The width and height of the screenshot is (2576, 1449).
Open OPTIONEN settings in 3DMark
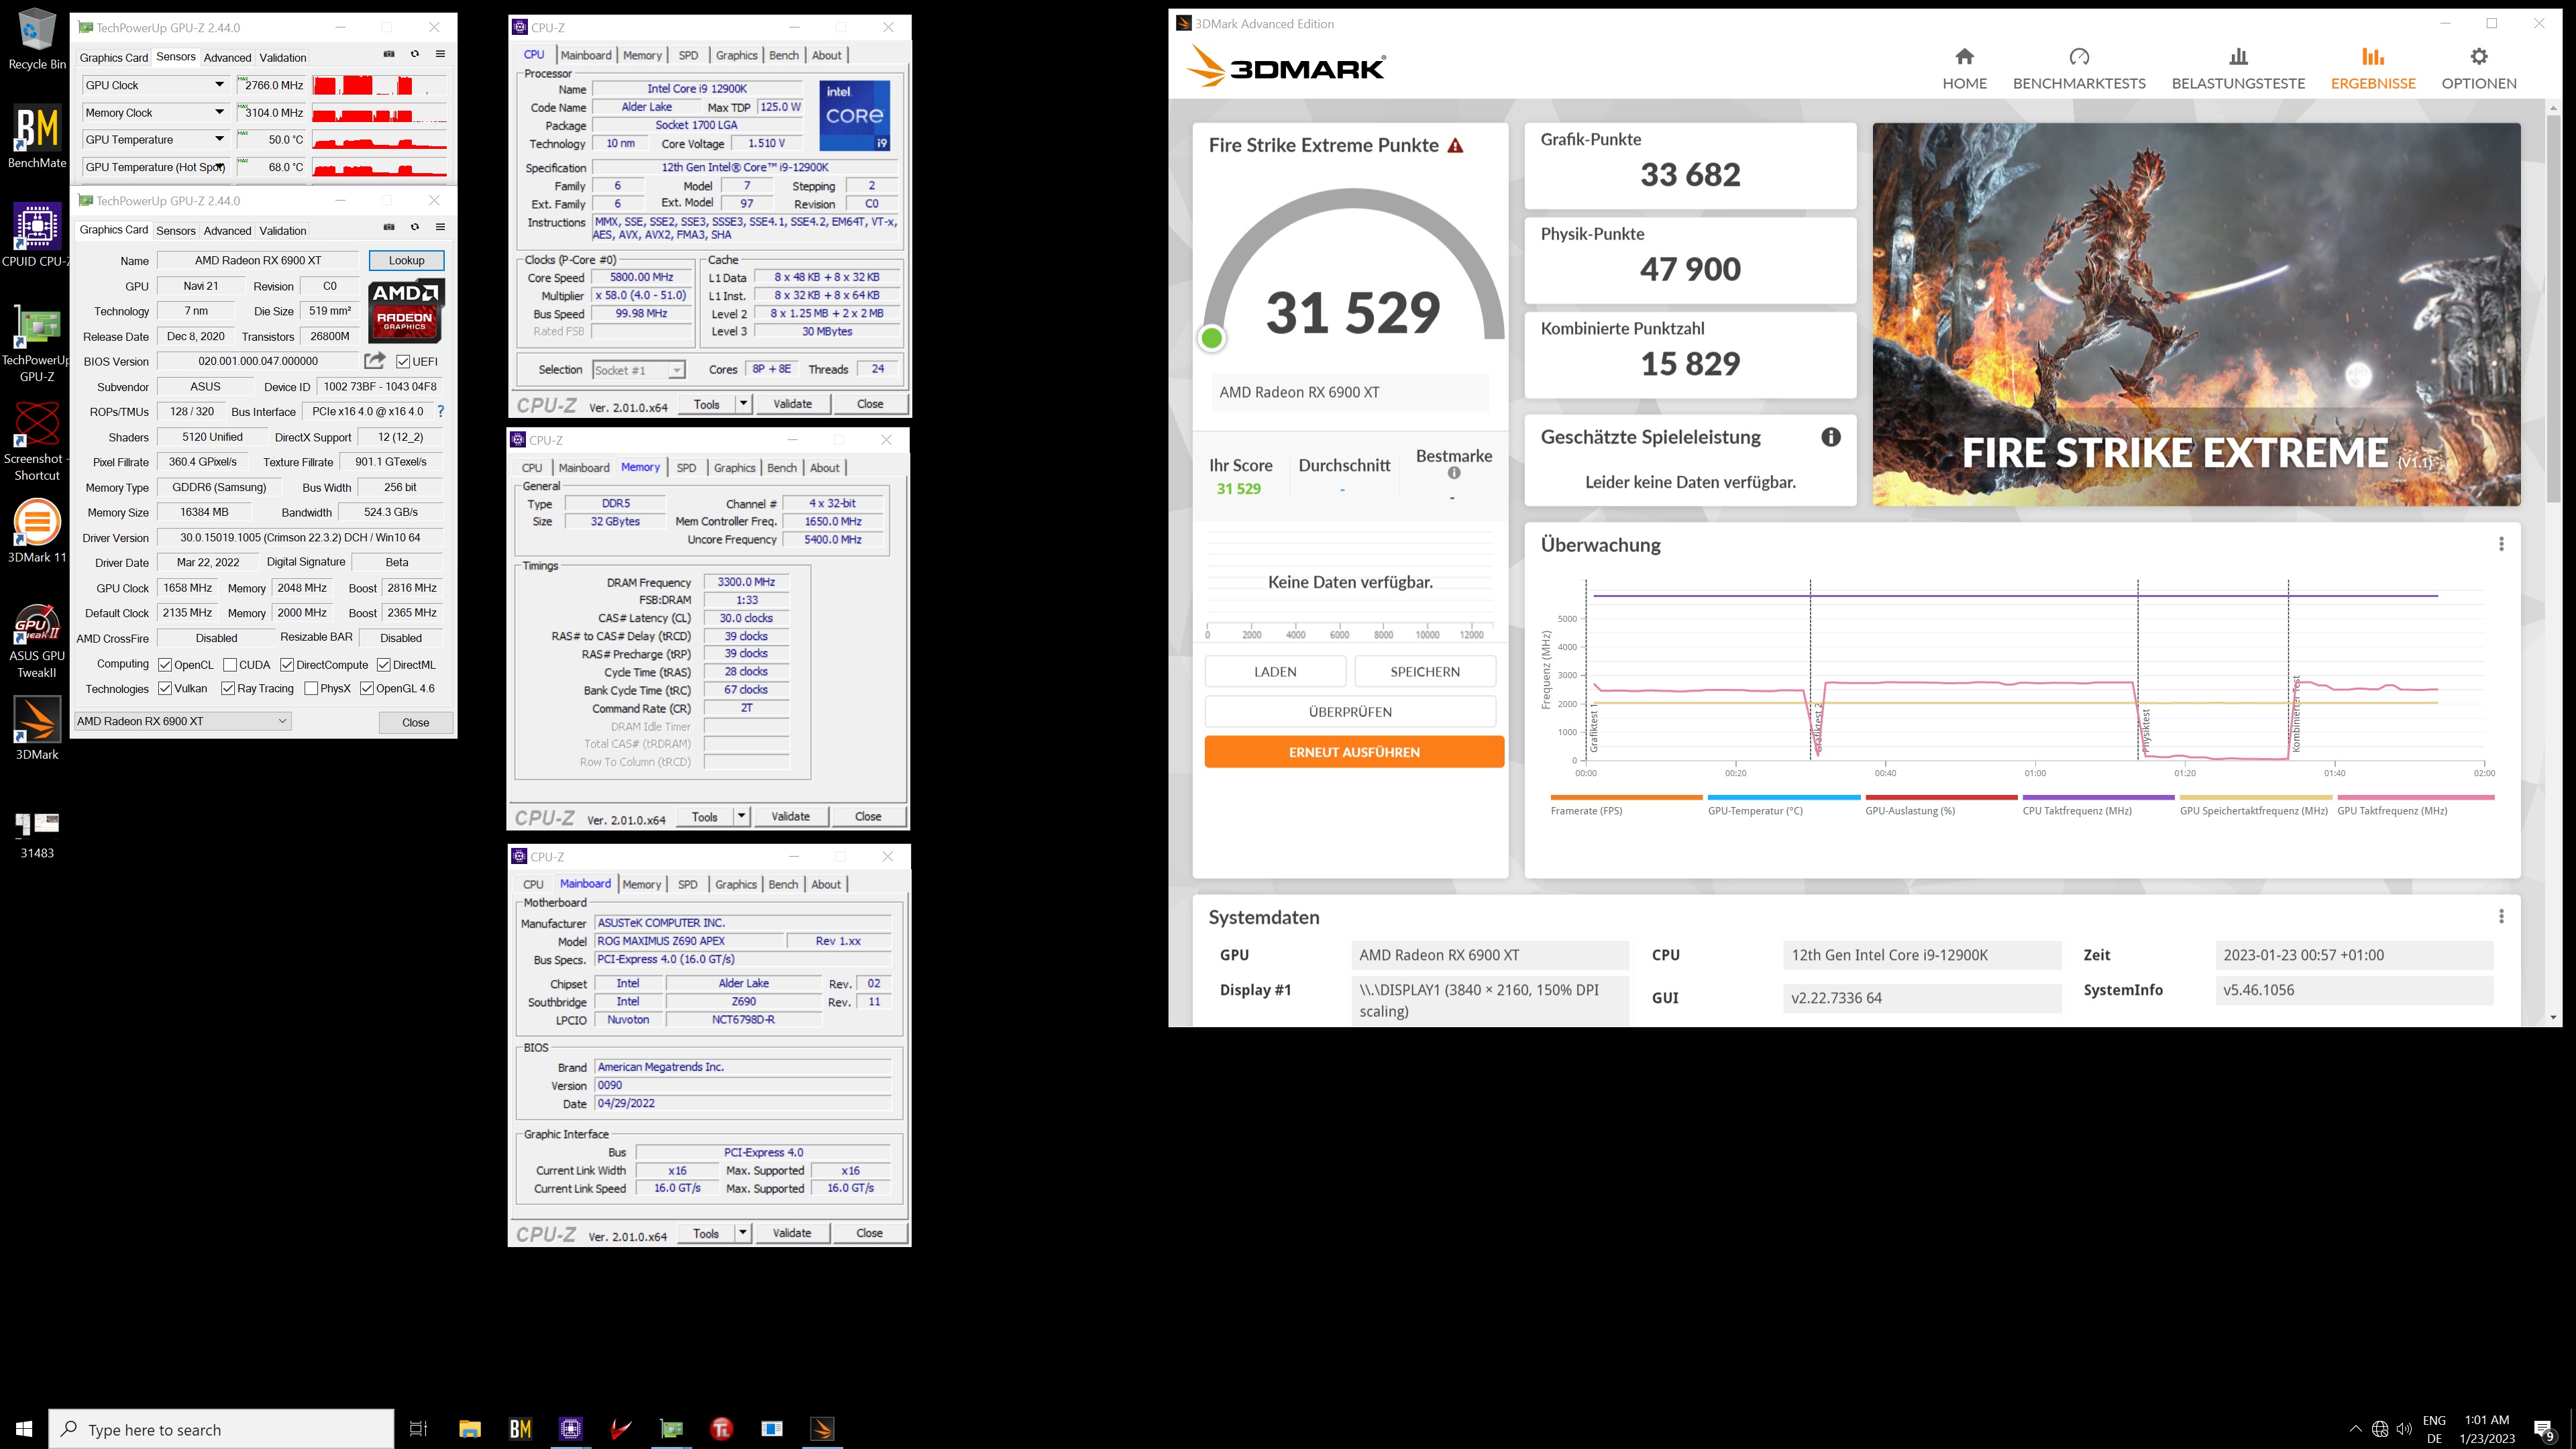pos(2478,68)
